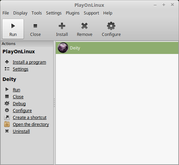
Task: Open the Plugins menu
Action: click(73, 13)
